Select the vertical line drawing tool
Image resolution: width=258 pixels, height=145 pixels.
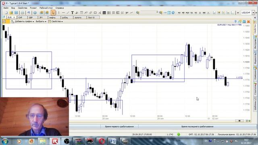tap(59, 12)
